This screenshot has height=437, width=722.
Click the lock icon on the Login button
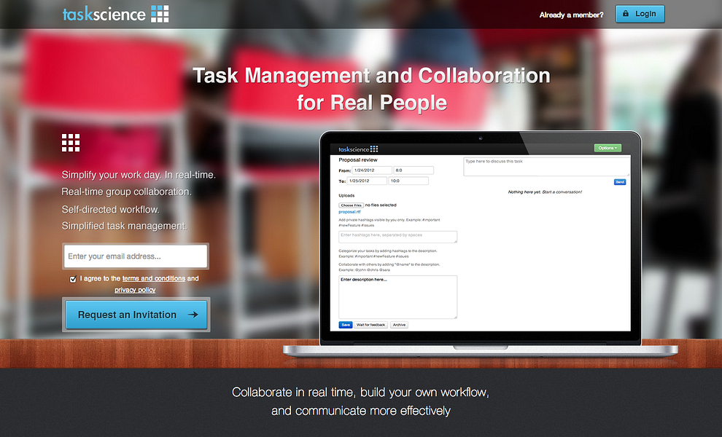click(626, 13)
